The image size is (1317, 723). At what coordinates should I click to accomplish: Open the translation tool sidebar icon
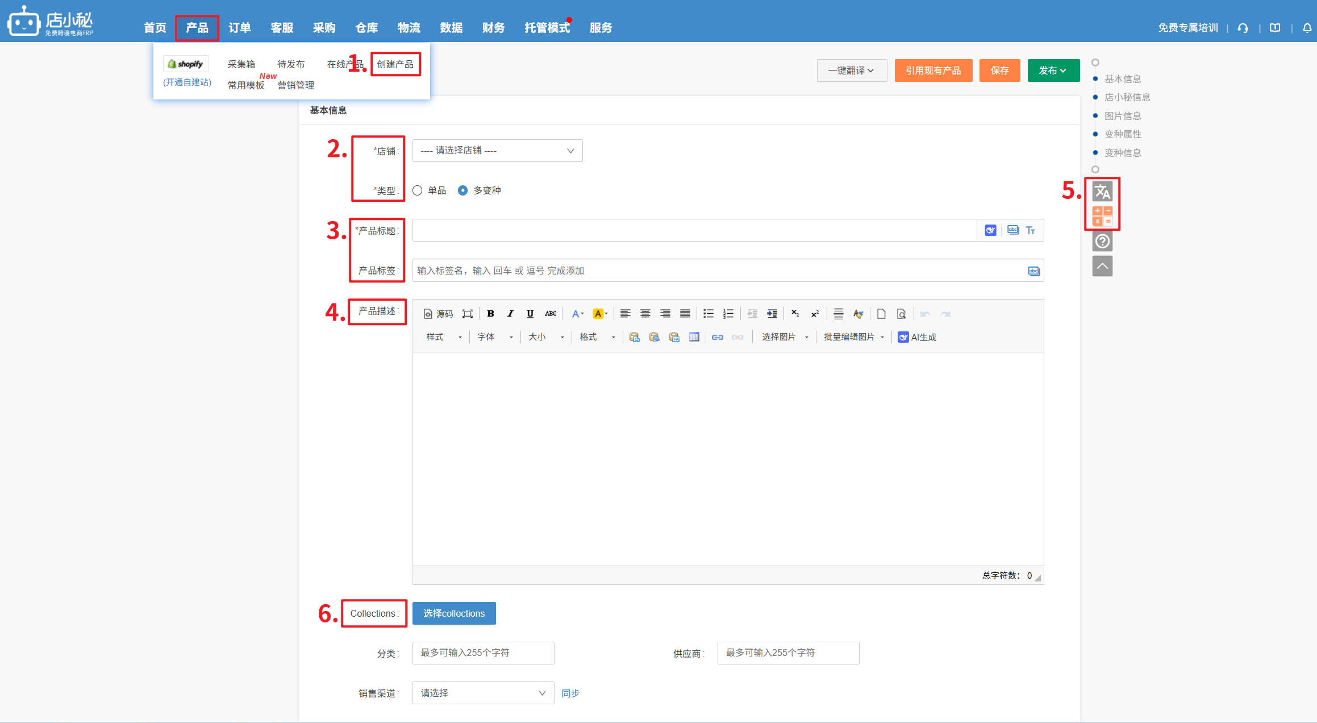tap(1102, 192)
